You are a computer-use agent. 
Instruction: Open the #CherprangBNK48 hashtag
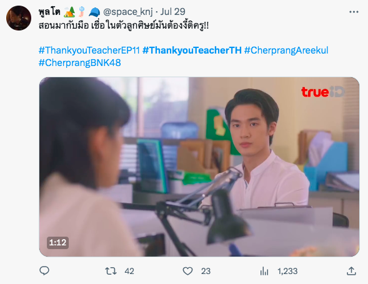(x=80, y=63)
